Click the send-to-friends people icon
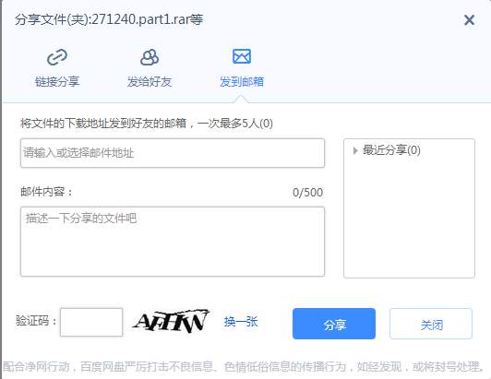This screenshot has height=379, width=491. 150,57
